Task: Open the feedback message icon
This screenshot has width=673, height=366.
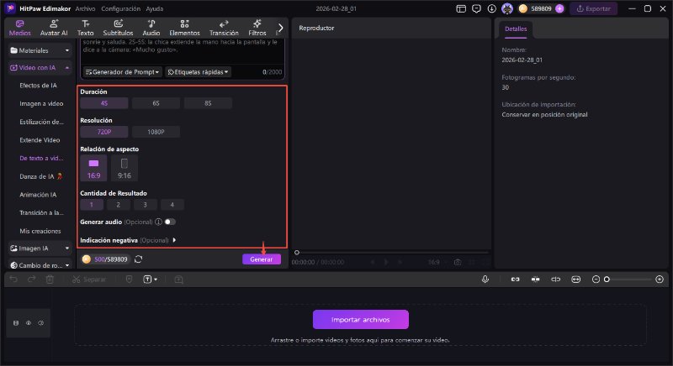Action: [x=476, y=8]
